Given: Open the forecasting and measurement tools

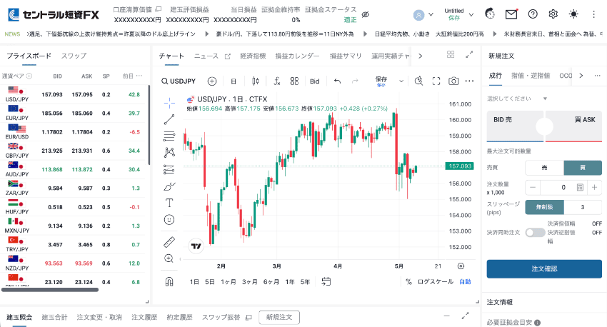Looking at the screenshot, I should [169, 169].
